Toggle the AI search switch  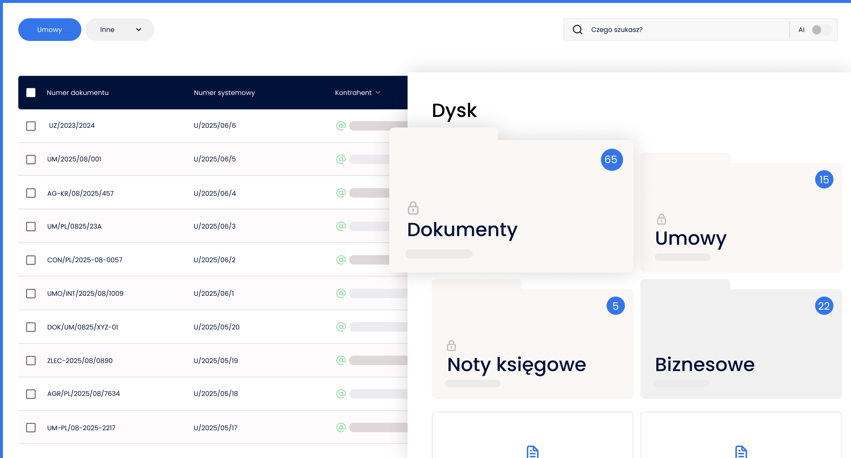[821, 30]
